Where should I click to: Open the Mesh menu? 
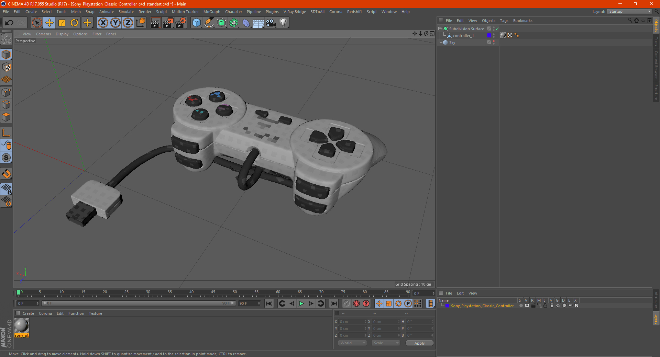tap(76, 12)
